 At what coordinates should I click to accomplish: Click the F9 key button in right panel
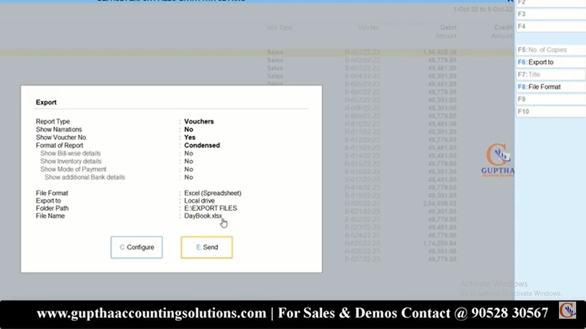pyautogui.click(x=551, y=99)
